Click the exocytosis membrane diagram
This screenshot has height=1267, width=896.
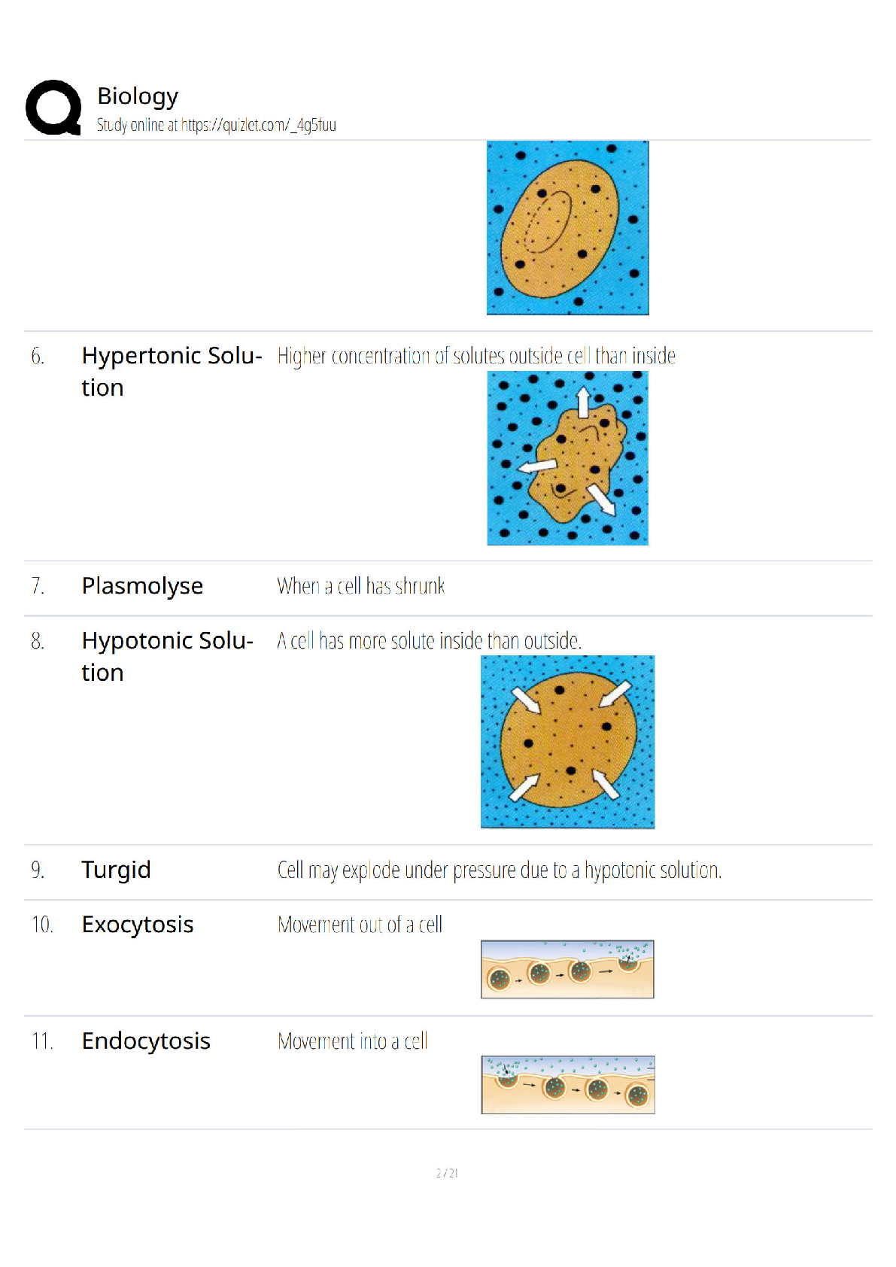click(x=568, y=969)
